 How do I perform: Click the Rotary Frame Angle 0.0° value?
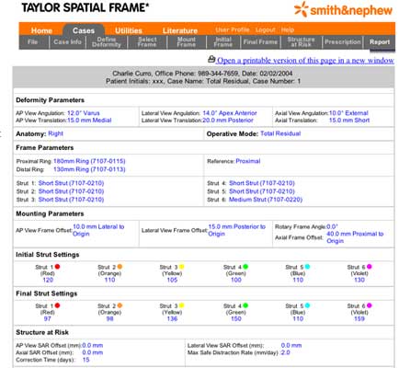pyautogui.click(x=332, y=226)
